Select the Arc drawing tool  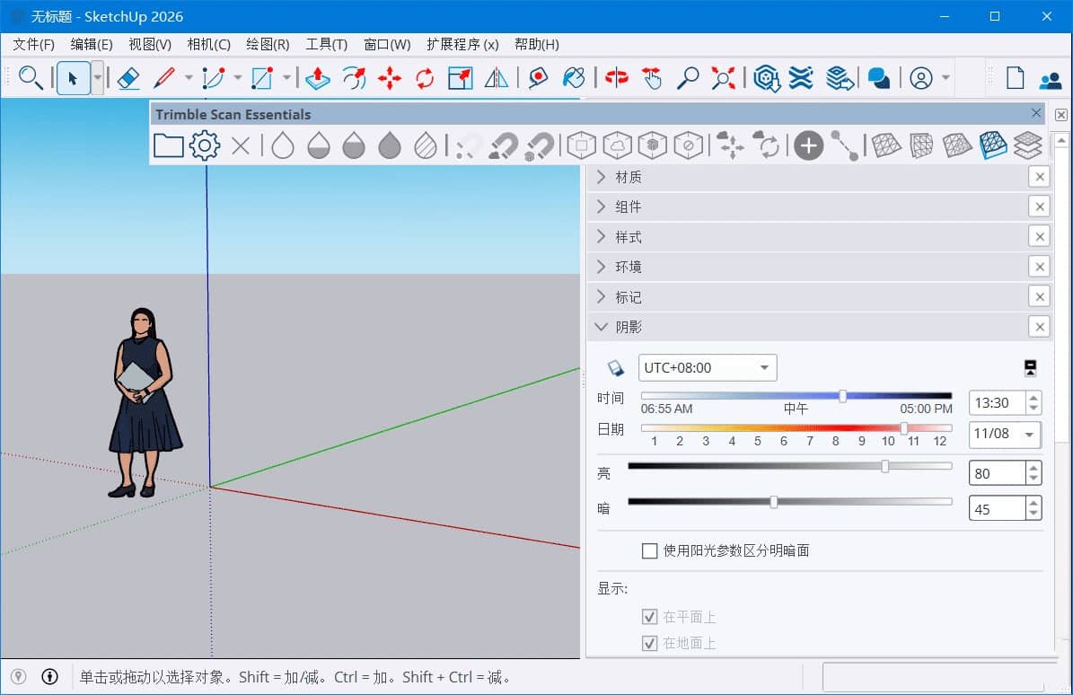(x=214, y=78)
